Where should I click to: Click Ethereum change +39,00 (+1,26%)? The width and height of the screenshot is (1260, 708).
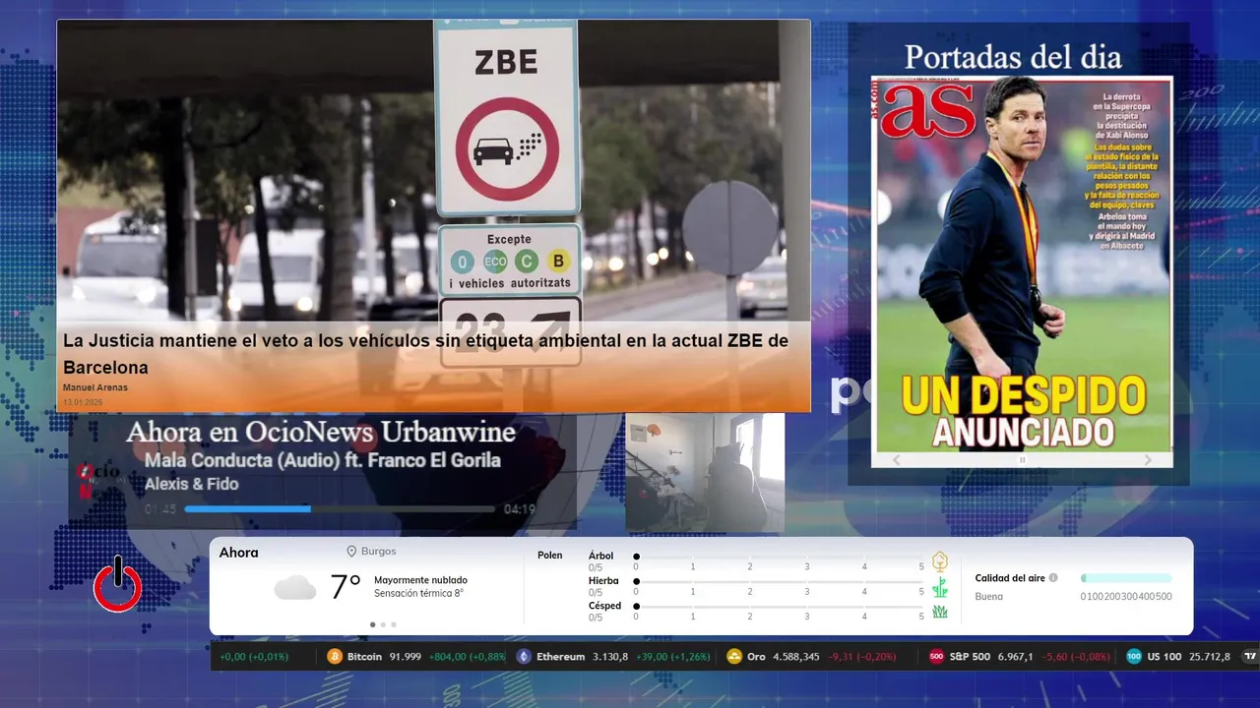click(x=673, y=657)
